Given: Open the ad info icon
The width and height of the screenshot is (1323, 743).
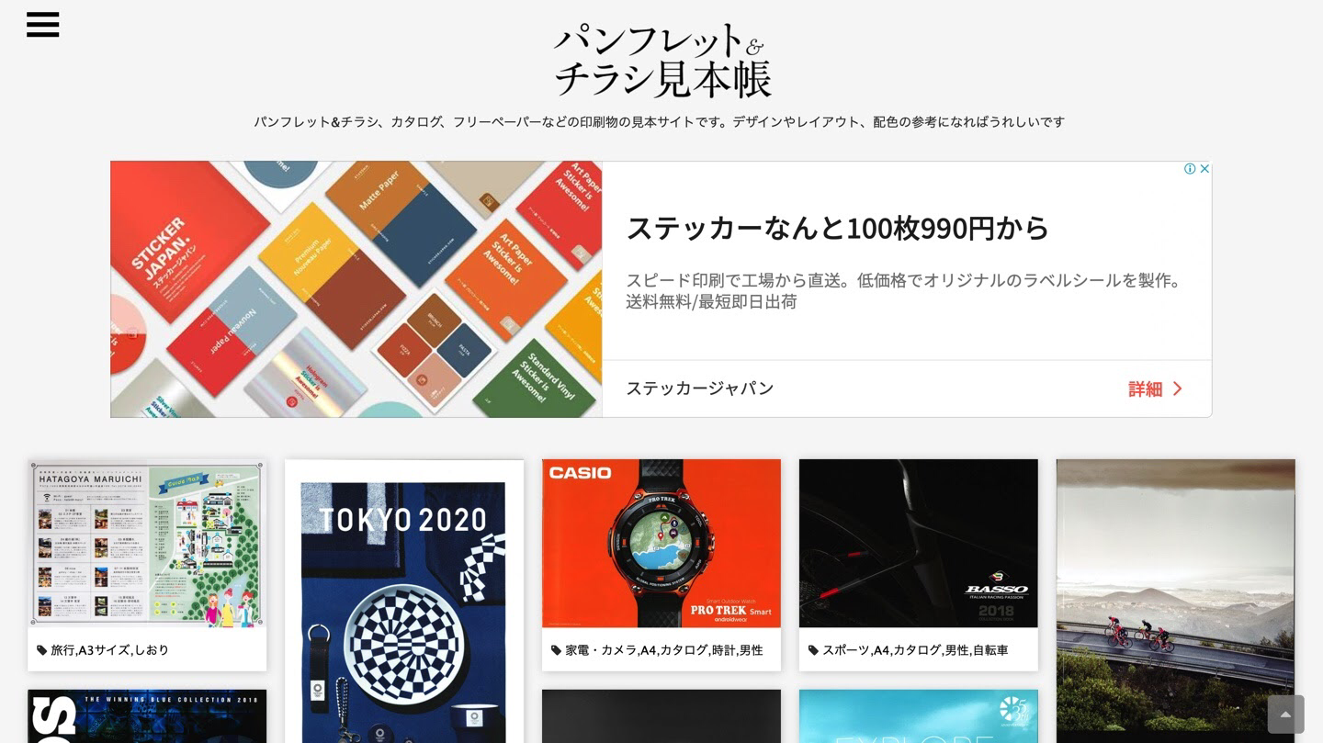Looking at the screenshot, I should coord(1190,169).
